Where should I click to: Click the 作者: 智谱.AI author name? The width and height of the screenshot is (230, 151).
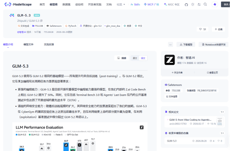point(186,58)
